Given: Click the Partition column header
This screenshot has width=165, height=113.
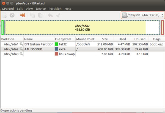Looking at the screenshot, I should coord(12,39).
